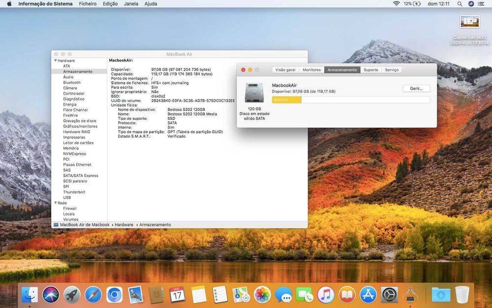492x308 pixels.
Task: Click the Gerir... button
Action: click(x=416, y=89)
